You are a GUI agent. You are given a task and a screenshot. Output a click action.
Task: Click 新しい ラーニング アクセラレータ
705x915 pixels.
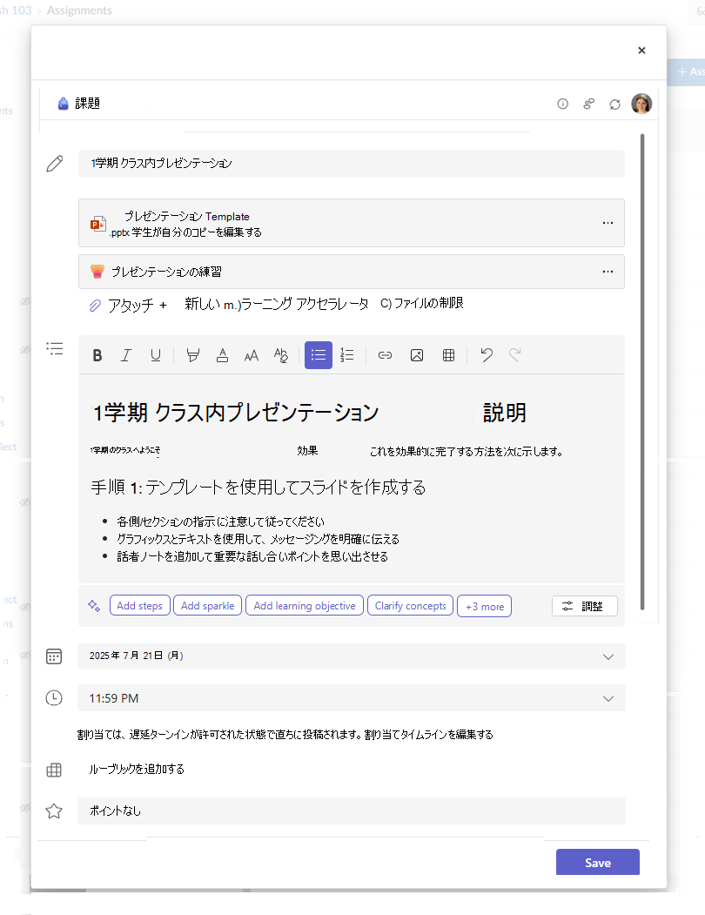(x=276, y=304)
